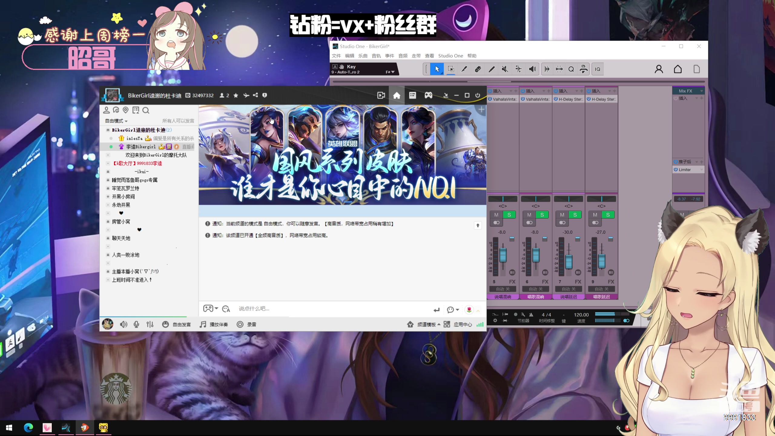Click 录音 button

[247, 325]
